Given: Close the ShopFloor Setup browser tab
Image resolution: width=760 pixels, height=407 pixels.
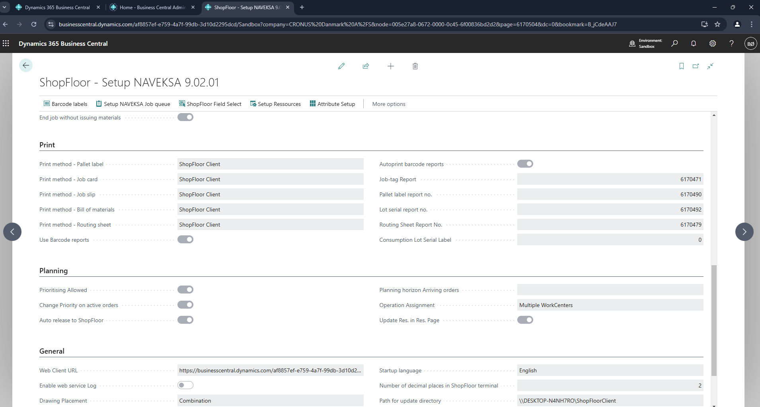Looking at the screenshot, I should click(x=288, y=7).
